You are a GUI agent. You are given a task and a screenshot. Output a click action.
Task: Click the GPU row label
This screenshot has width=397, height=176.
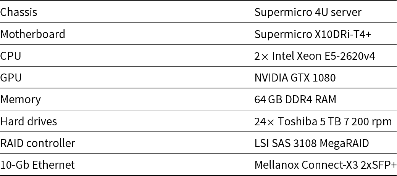pyautogui.click(x=11, y=78)
